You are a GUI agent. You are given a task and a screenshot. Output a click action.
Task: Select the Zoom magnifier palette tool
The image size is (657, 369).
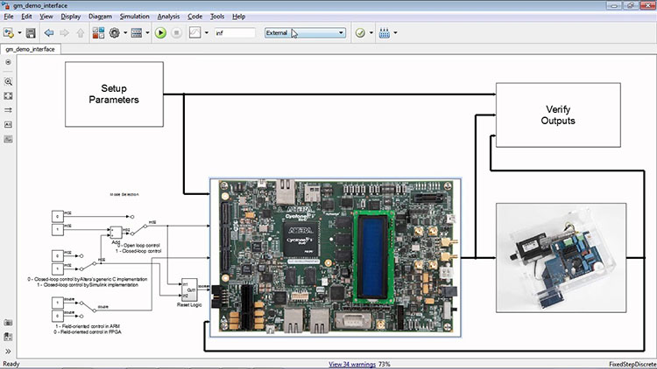click(8, 81)
